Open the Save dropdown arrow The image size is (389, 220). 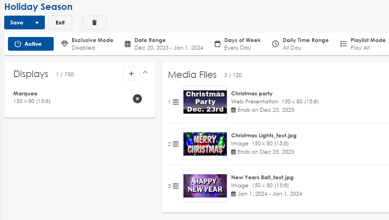[37, 23]
